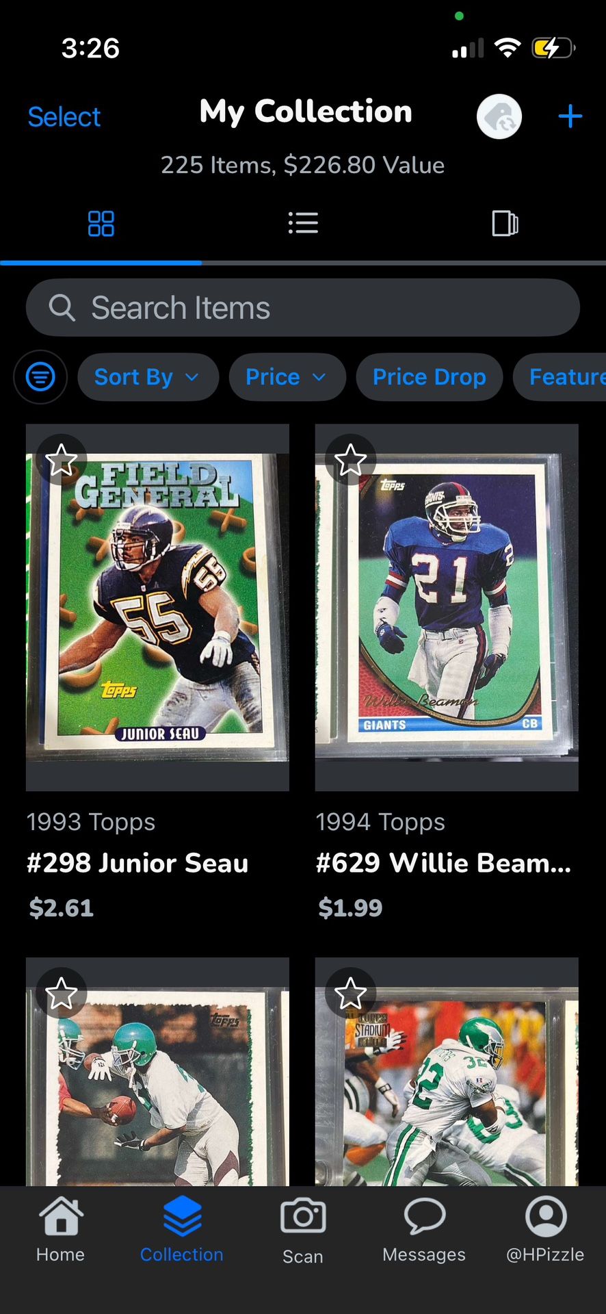Open the round filter options icon

[40, 376]
